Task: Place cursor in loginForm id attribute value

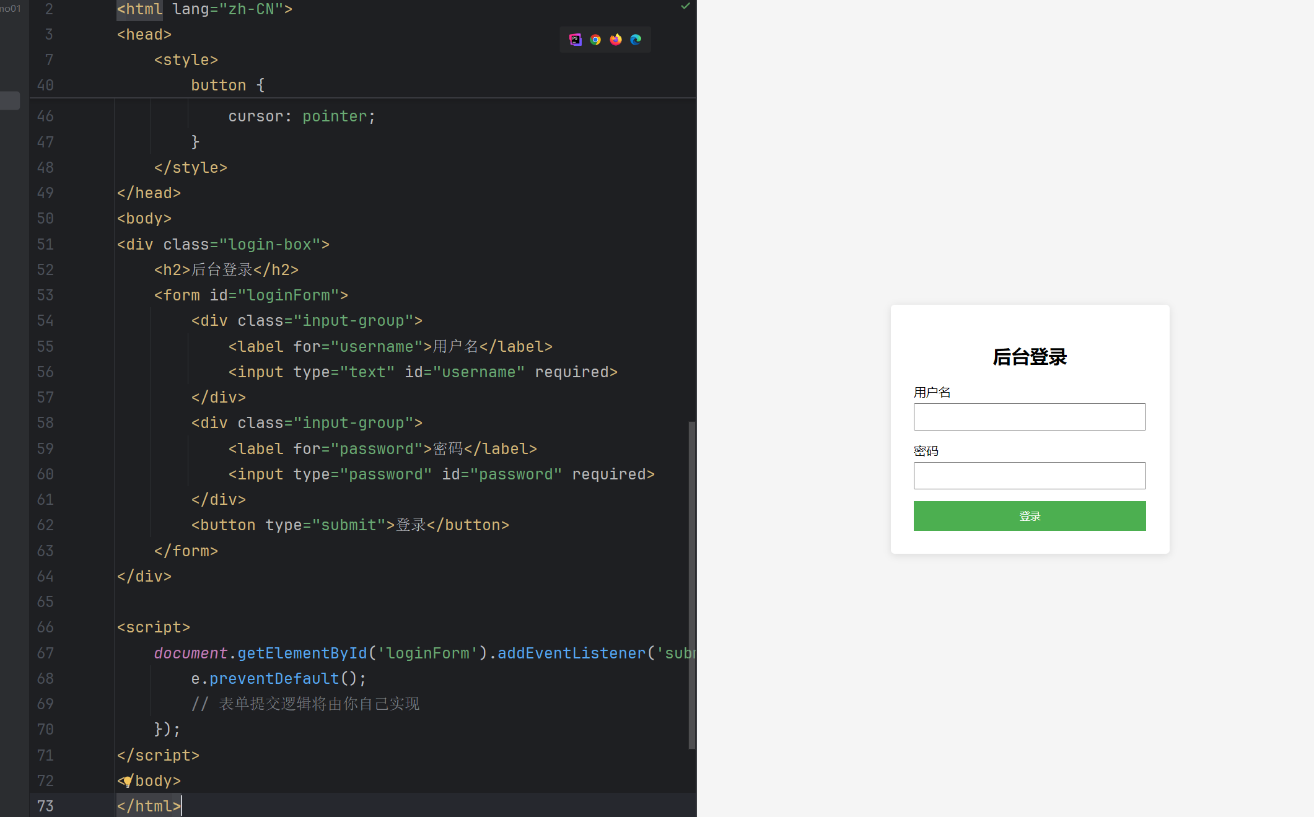Action: click(x=288, y=295)
